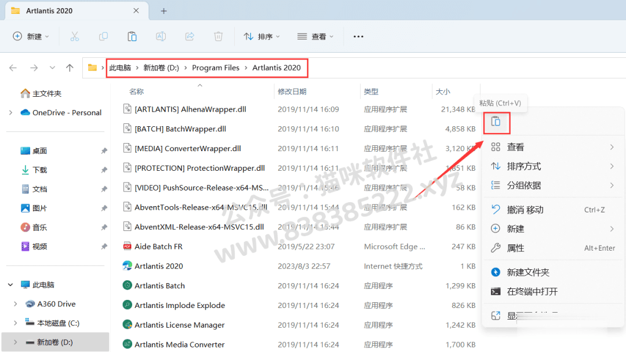Click the Copy icon in toolbar
This screenshot has height=352, width=626.
103,36
